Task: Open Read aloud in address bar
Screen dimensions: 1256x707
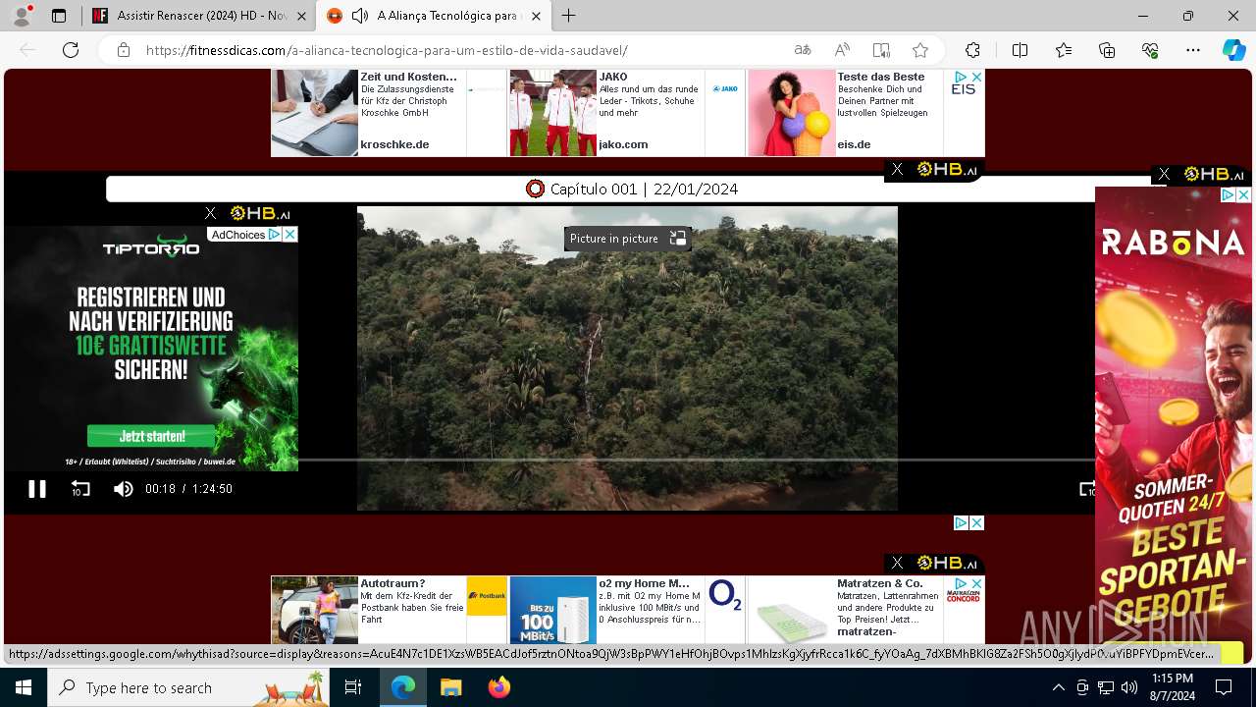Action: tap(842, 50)
